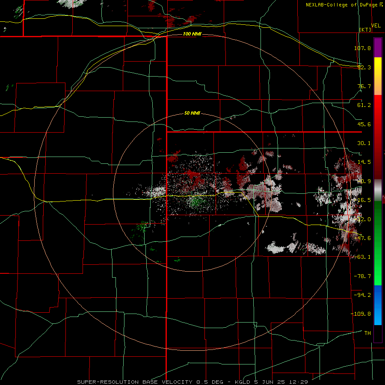Click the -63.1 velocity scale value
Image resolution: width=385 pixels, height=385 pixels.
362,257
